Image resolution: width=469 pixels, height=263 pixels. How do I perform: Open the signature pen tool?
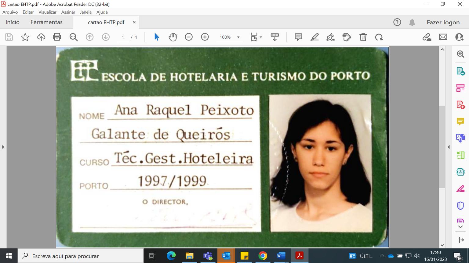[331, 37]
